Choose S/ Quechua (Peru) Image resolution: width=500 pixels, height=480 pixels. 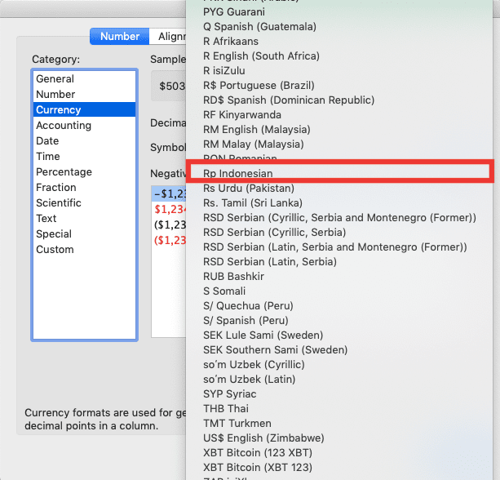(x=339, y=305)
